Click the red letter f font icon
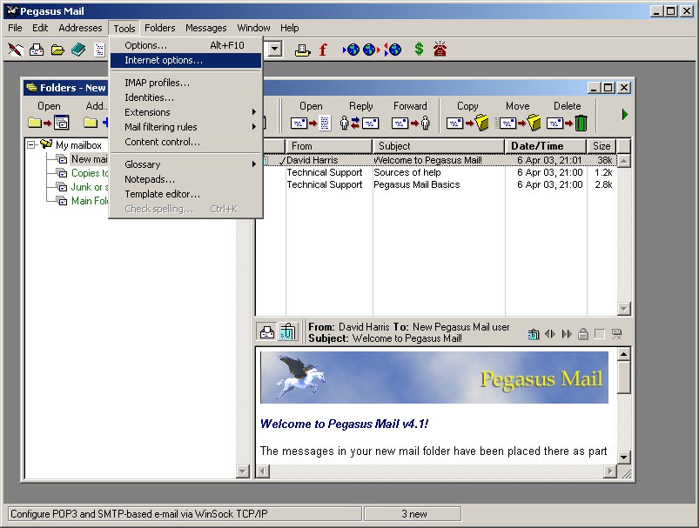The image size is (699, 528). click(323, 50)
